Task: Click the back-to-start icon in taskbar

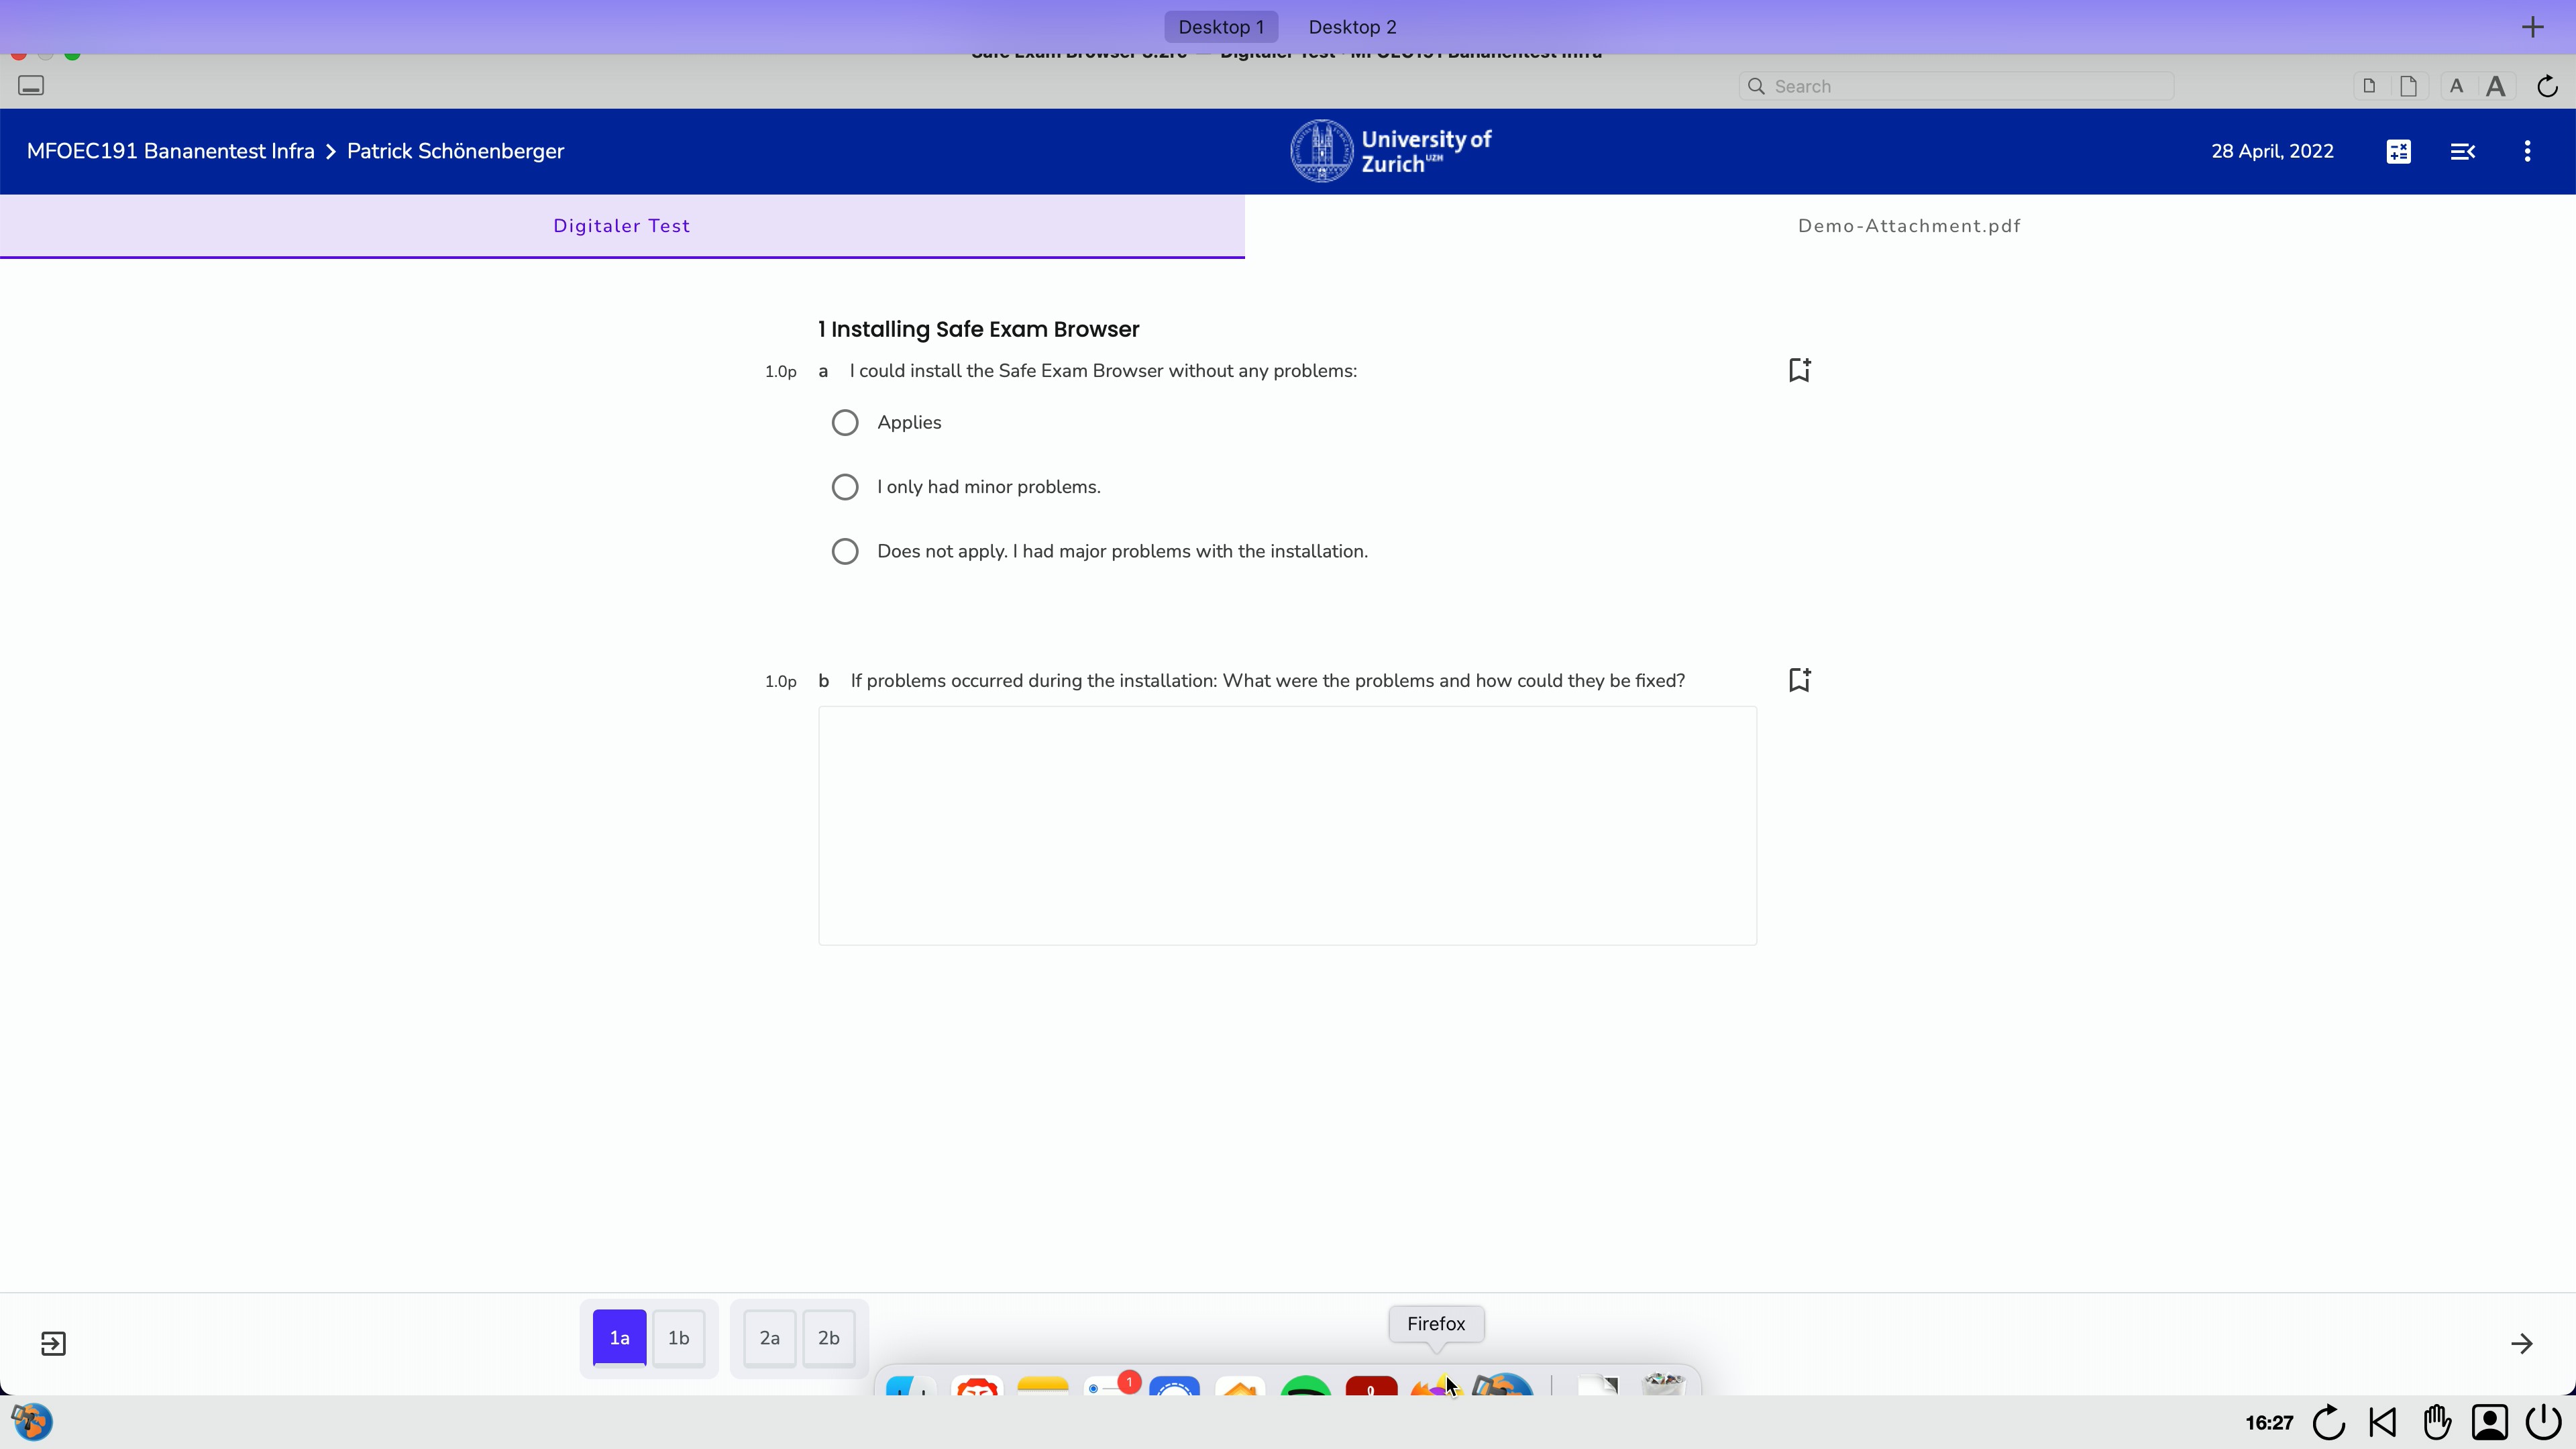Action: (x=2383, y=1421)
